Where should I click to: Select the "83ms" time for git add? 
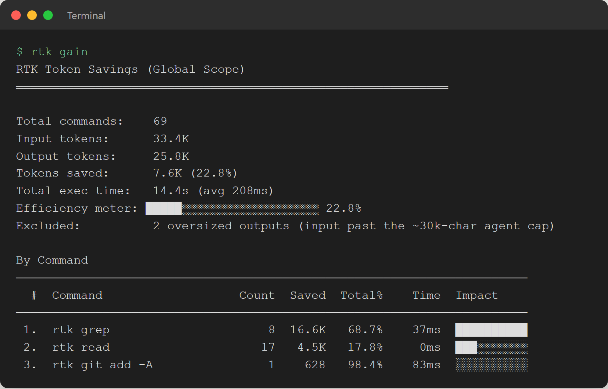point(426,365)
